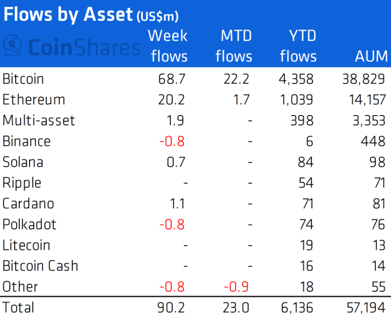Select the Bitcoin Cash row label
Screen dimensions: 391x321
coord(40,266)
